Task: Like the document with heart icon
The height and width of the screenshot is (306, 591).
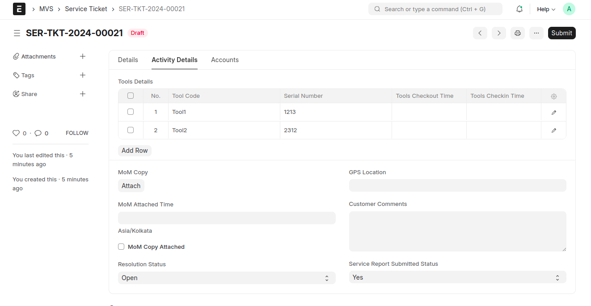Action: point(16,133)
